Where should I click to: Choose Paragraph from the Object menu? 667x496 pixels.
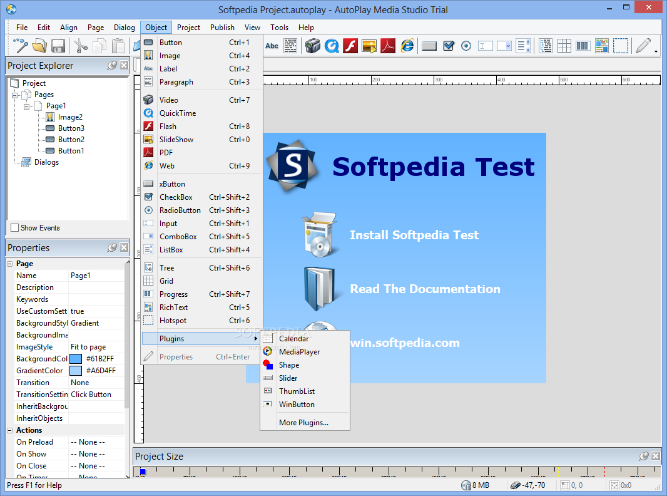201,82
